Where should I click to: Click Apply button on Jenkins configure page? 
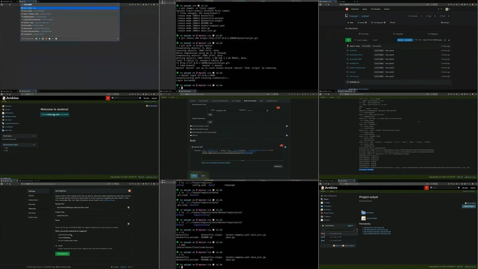coord(203,176)
